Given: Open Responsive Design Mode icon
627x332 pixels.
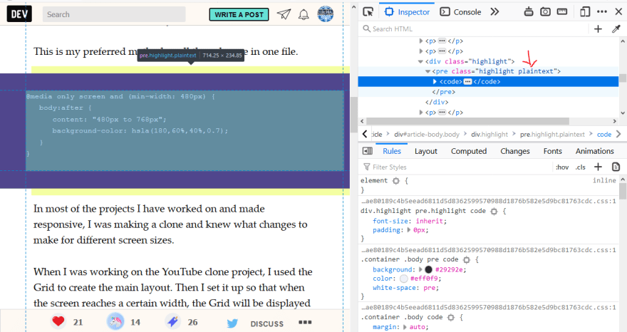Looking at the screenshot, I should point(585,12).
